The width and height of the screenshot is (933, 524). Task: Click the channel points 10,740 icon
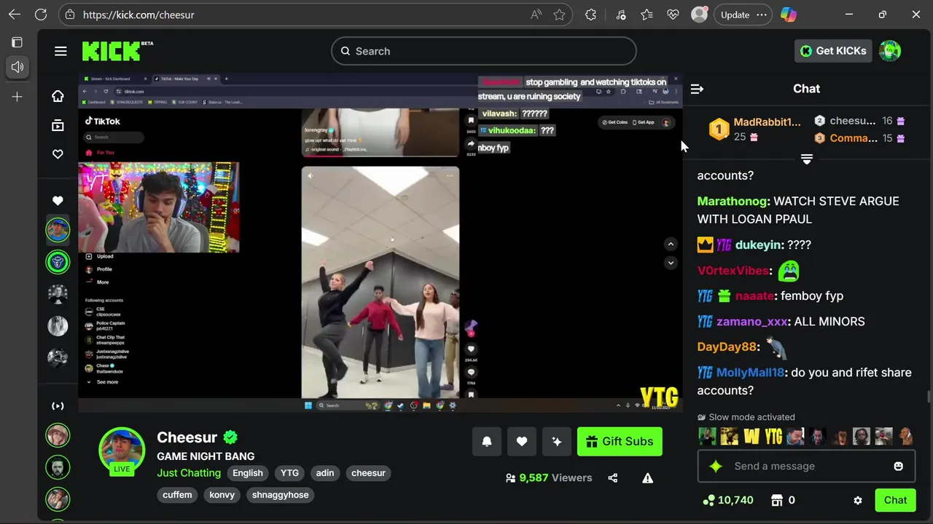(708, 501)
